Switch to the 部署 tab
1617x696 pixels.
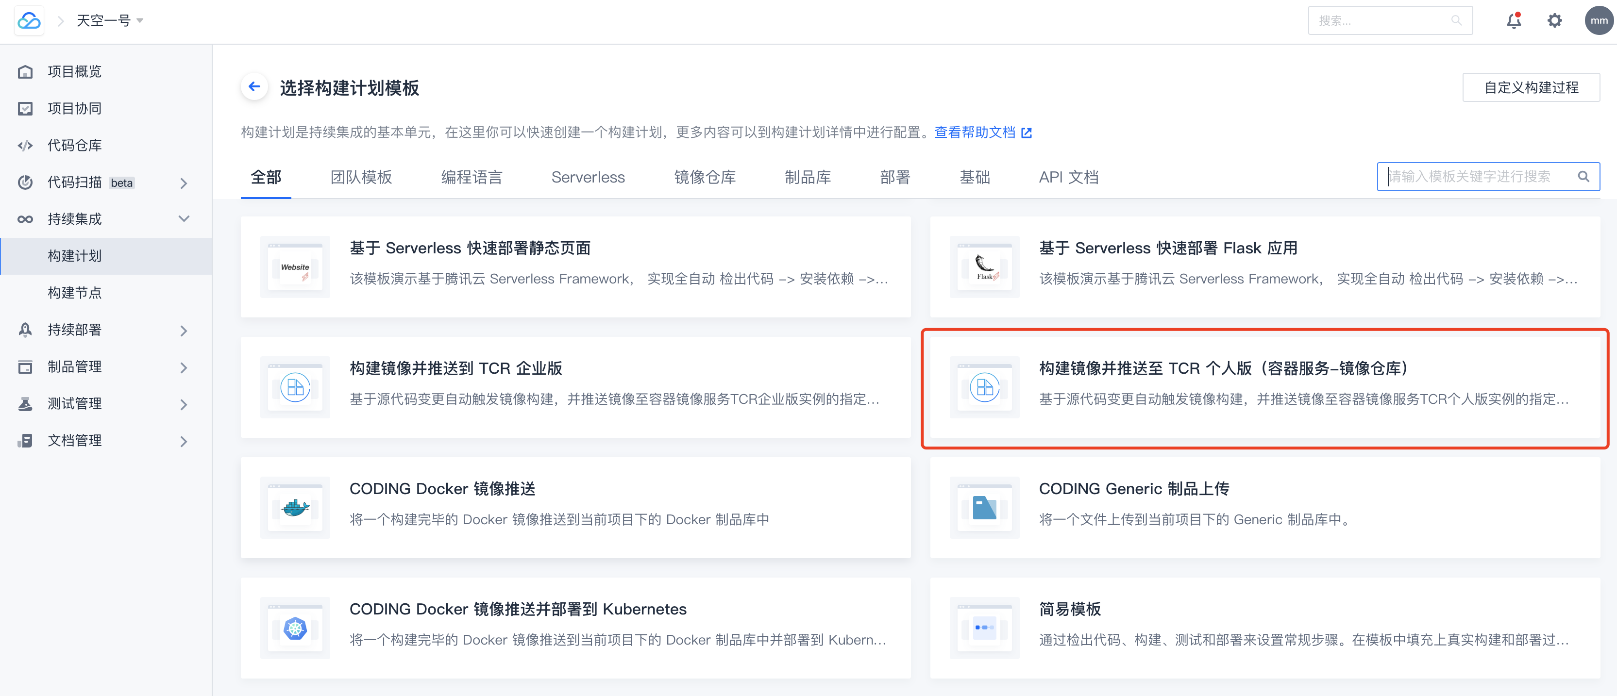pos(894,178)
